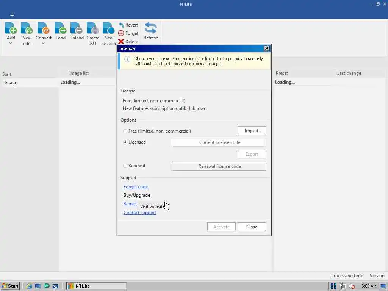Click the Loading... text under Image list
This screenshot has height=291, width=388.
(70, 82)
